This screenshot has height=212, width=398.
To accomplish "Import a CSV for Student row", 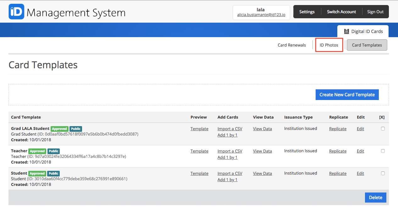I will 230,173.
